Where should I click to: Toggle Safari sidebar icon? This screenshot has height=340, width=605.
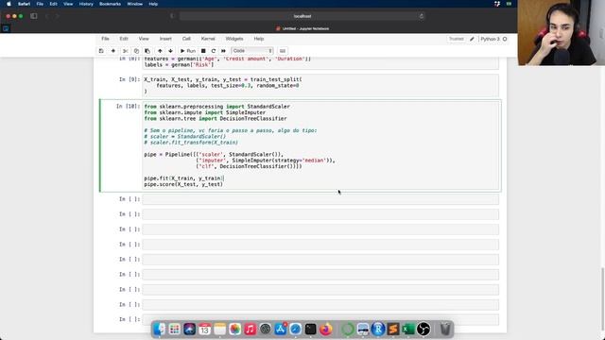click(x=34, y=16)
